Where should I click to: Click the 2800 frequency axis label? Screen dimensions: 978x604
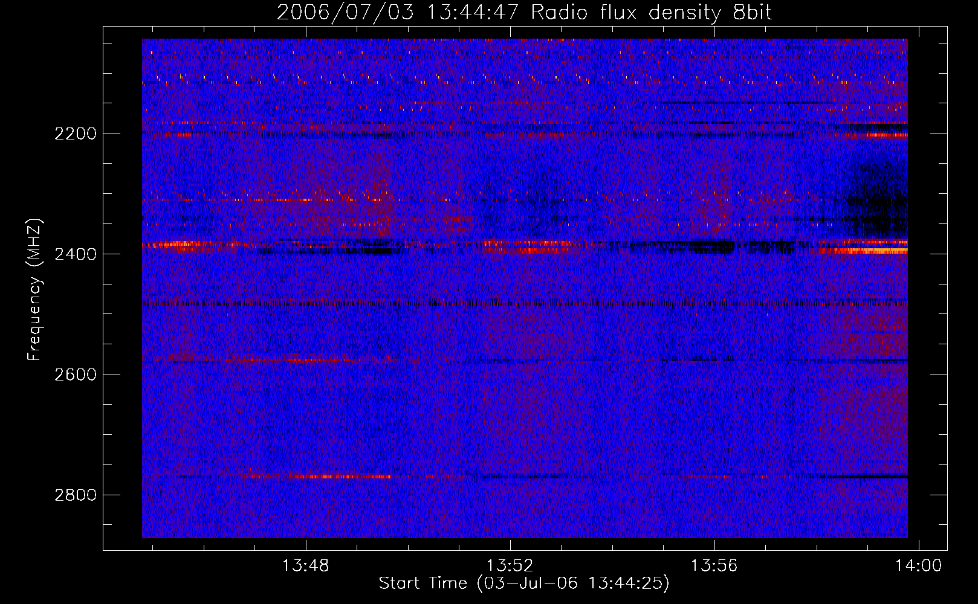(x=76, y=495)
